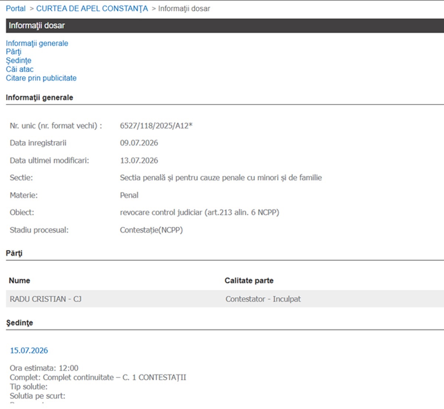Jump to Informații generale section link
The image size is (444, 409).
pyautogui.click(x=37, y=43)
